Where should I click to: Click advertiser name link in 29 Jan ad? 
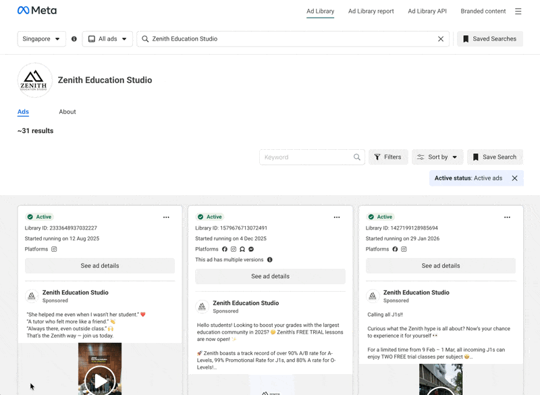(416, 292)
